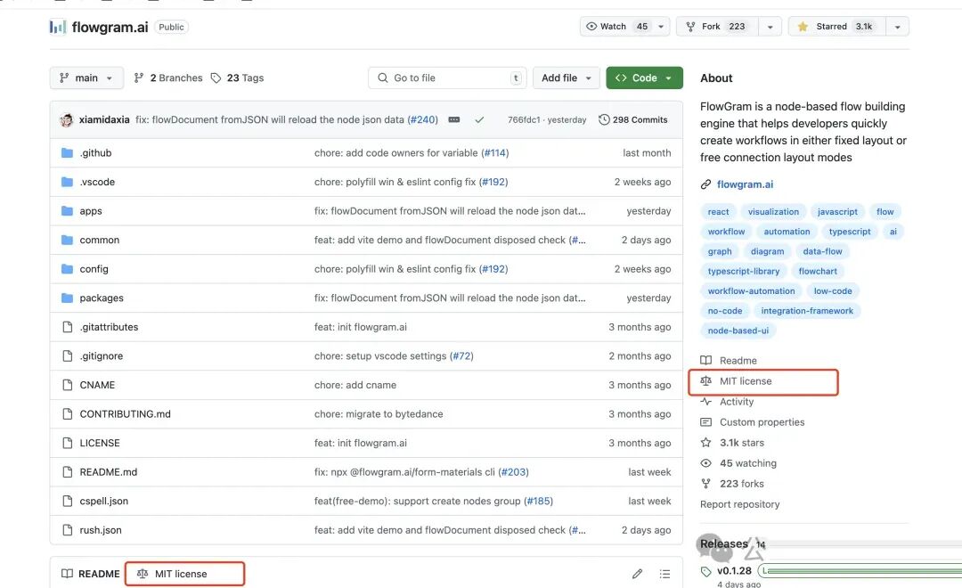The image size is (962, 588).
Task: Open the Releases heading link
Action: [x=724, y=543]
